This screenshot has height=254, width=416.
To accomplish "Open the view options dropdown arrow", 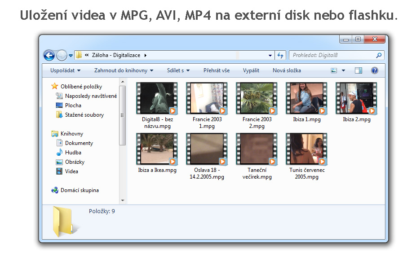I will pos(344,70).
